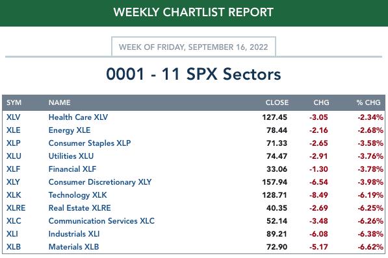Sort by the CLOSE column header
Viewport: 388px width, 258px height.
[277, 102]
